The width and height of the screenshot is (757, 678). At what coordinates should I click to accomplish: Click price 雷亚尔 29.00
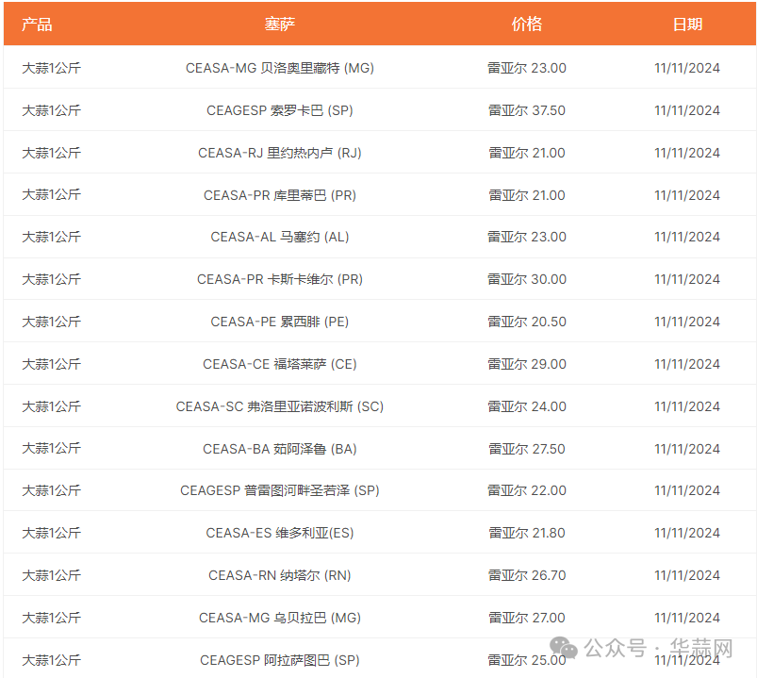pyautogui.click(x=527, y=365)
